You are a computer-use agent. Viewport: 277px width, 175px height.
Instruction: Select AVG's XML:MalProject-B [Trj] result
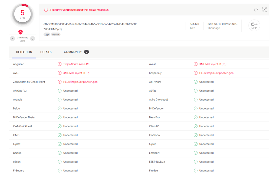pos(77,73)
